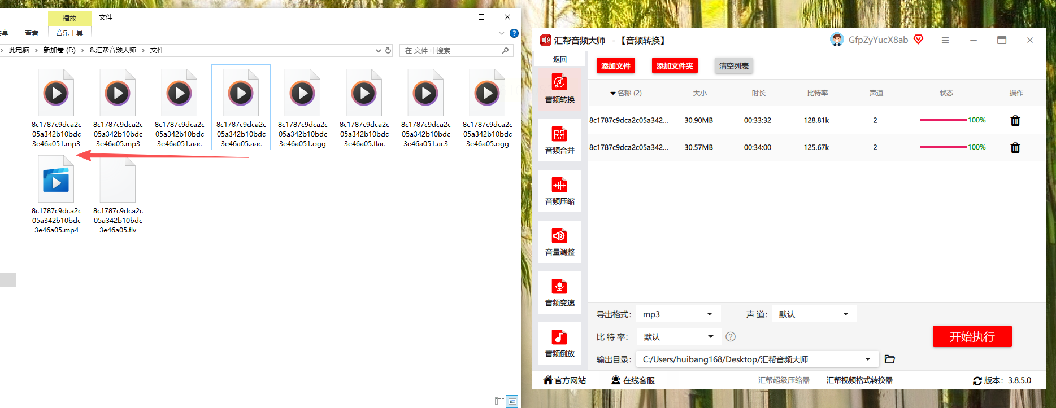Switch Explorer to details view toggle
This screenshot has width=1056, height=408.
click(499, 401)
